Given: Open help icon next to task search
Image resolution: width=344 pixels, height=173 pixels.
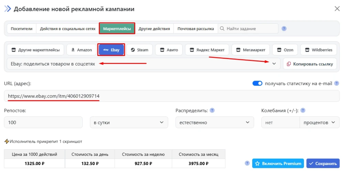Looking at the screenshot, I should point(284,29).
